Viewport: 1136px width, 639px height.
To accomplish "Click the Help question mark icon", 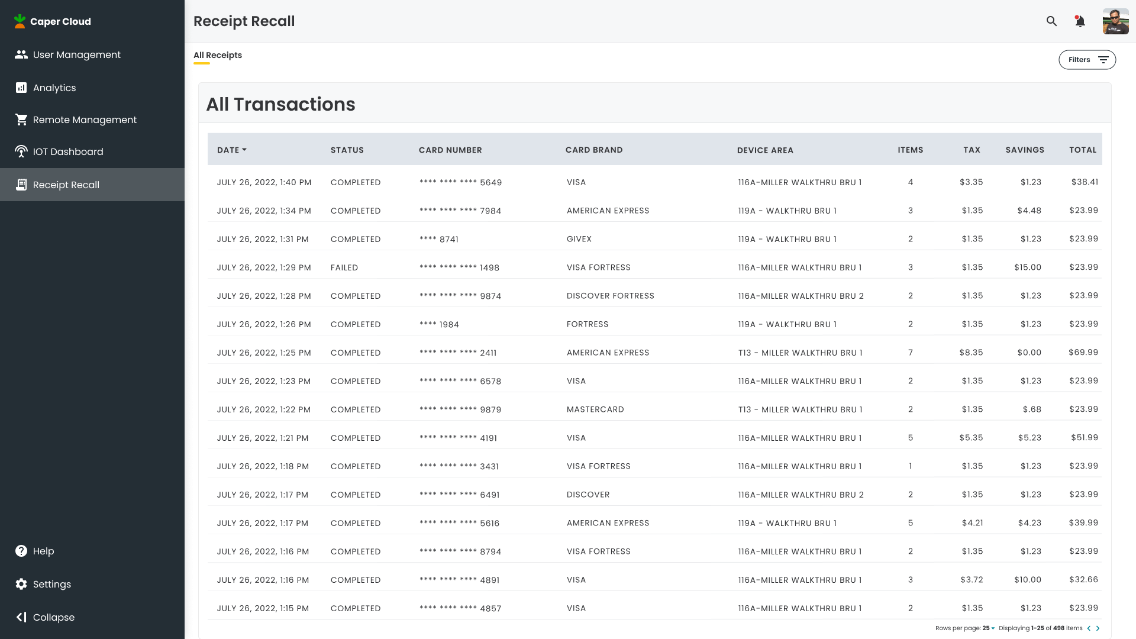I will pyautogui.click(x=21, y=551).
